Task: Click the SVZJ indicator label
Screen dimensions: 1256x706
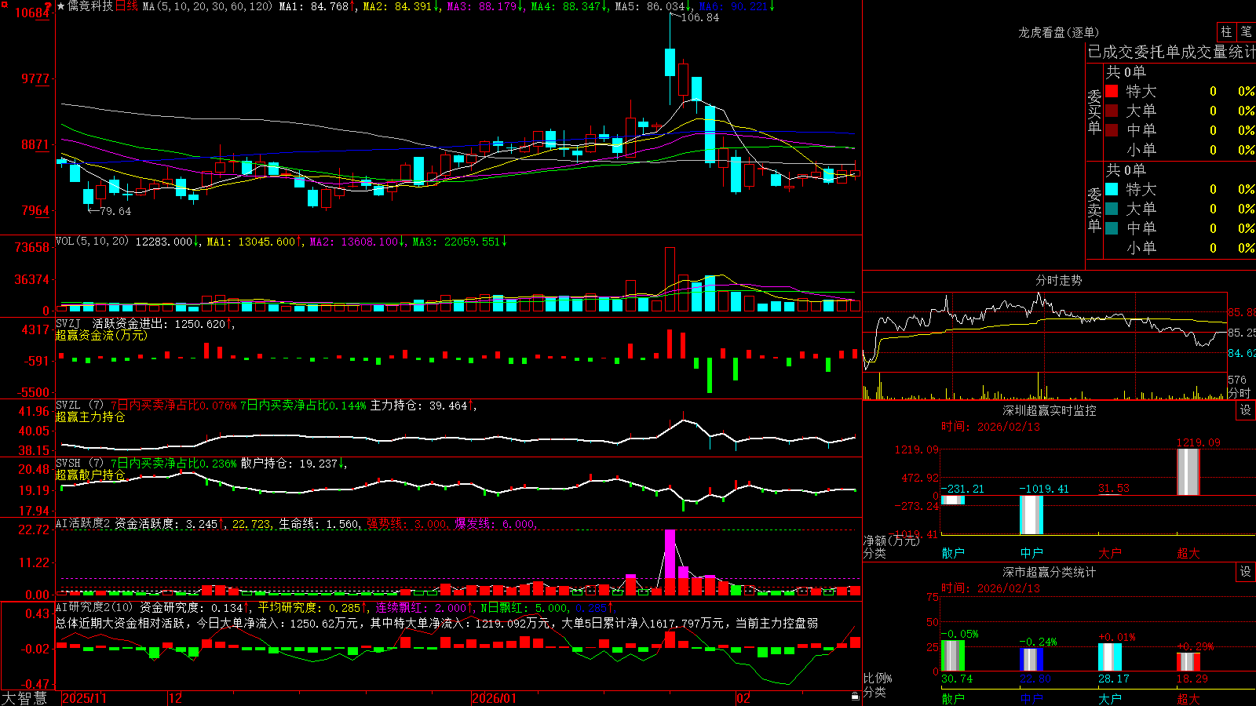Action: click(x=68, y=323)
